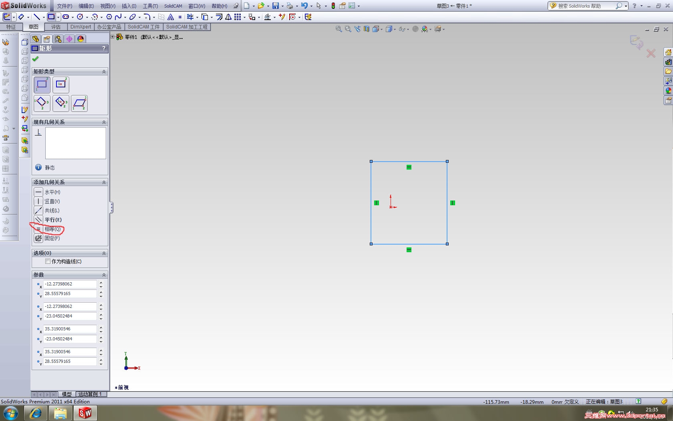Click the SolidWorks help search box
The image size is (673, 421).
point(586,6)
